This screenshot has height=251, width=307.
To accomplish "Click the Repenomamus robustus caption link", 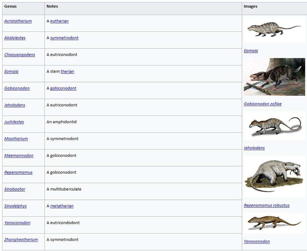I will (x=266, y=205).
